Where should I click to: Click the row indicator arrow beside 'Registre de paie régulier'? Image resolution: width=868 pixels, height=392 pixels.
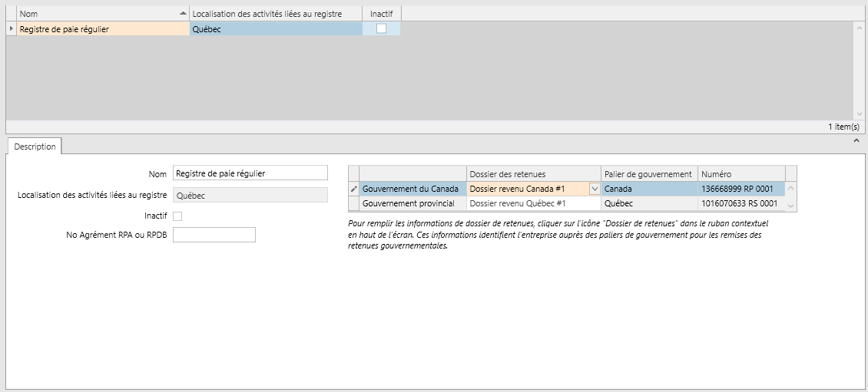coord(12,28)
